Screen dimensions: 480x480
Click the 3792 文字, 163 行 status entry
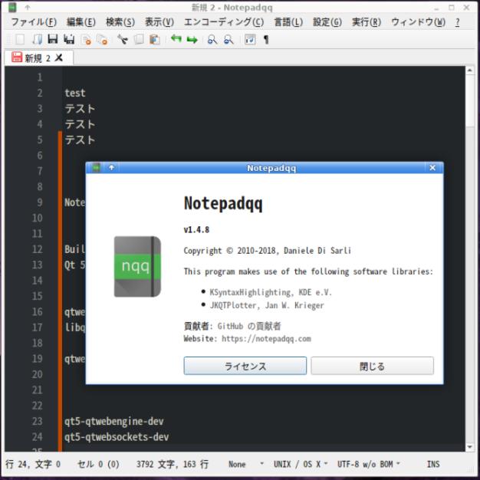pyautogui.click(x=173, y=465)
